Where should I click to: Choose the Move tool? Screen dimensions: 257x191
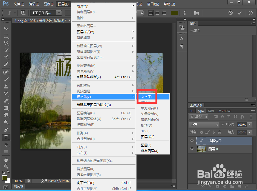(x=6, y=29)
